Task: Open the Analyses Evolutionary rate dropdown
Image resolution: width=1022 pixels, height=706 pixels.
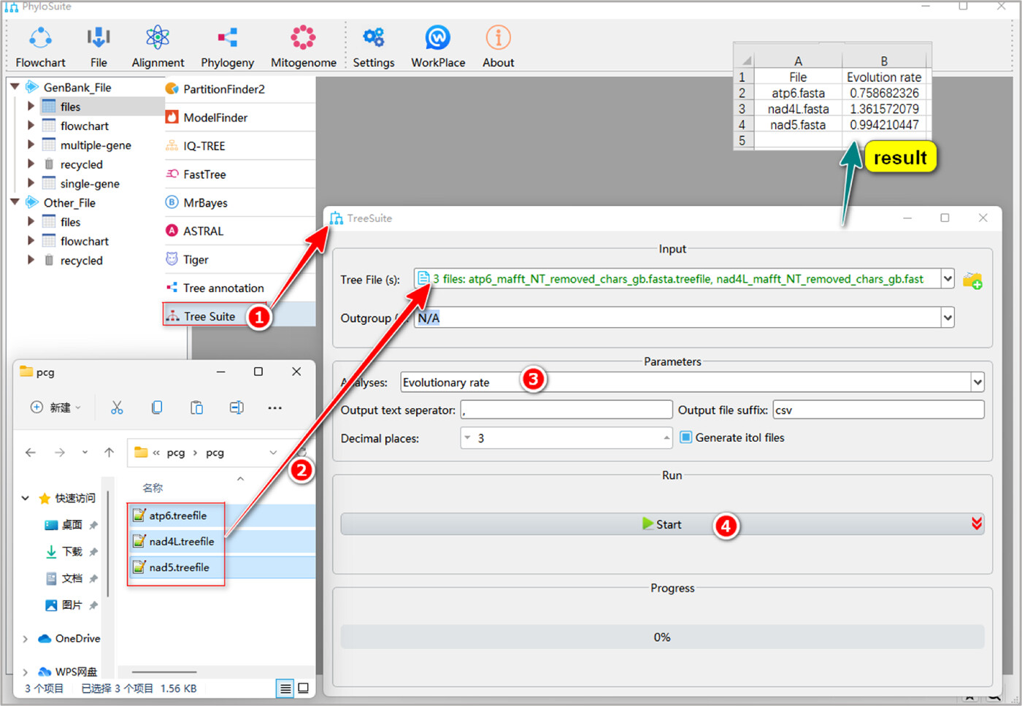Action: coord(977,382)
